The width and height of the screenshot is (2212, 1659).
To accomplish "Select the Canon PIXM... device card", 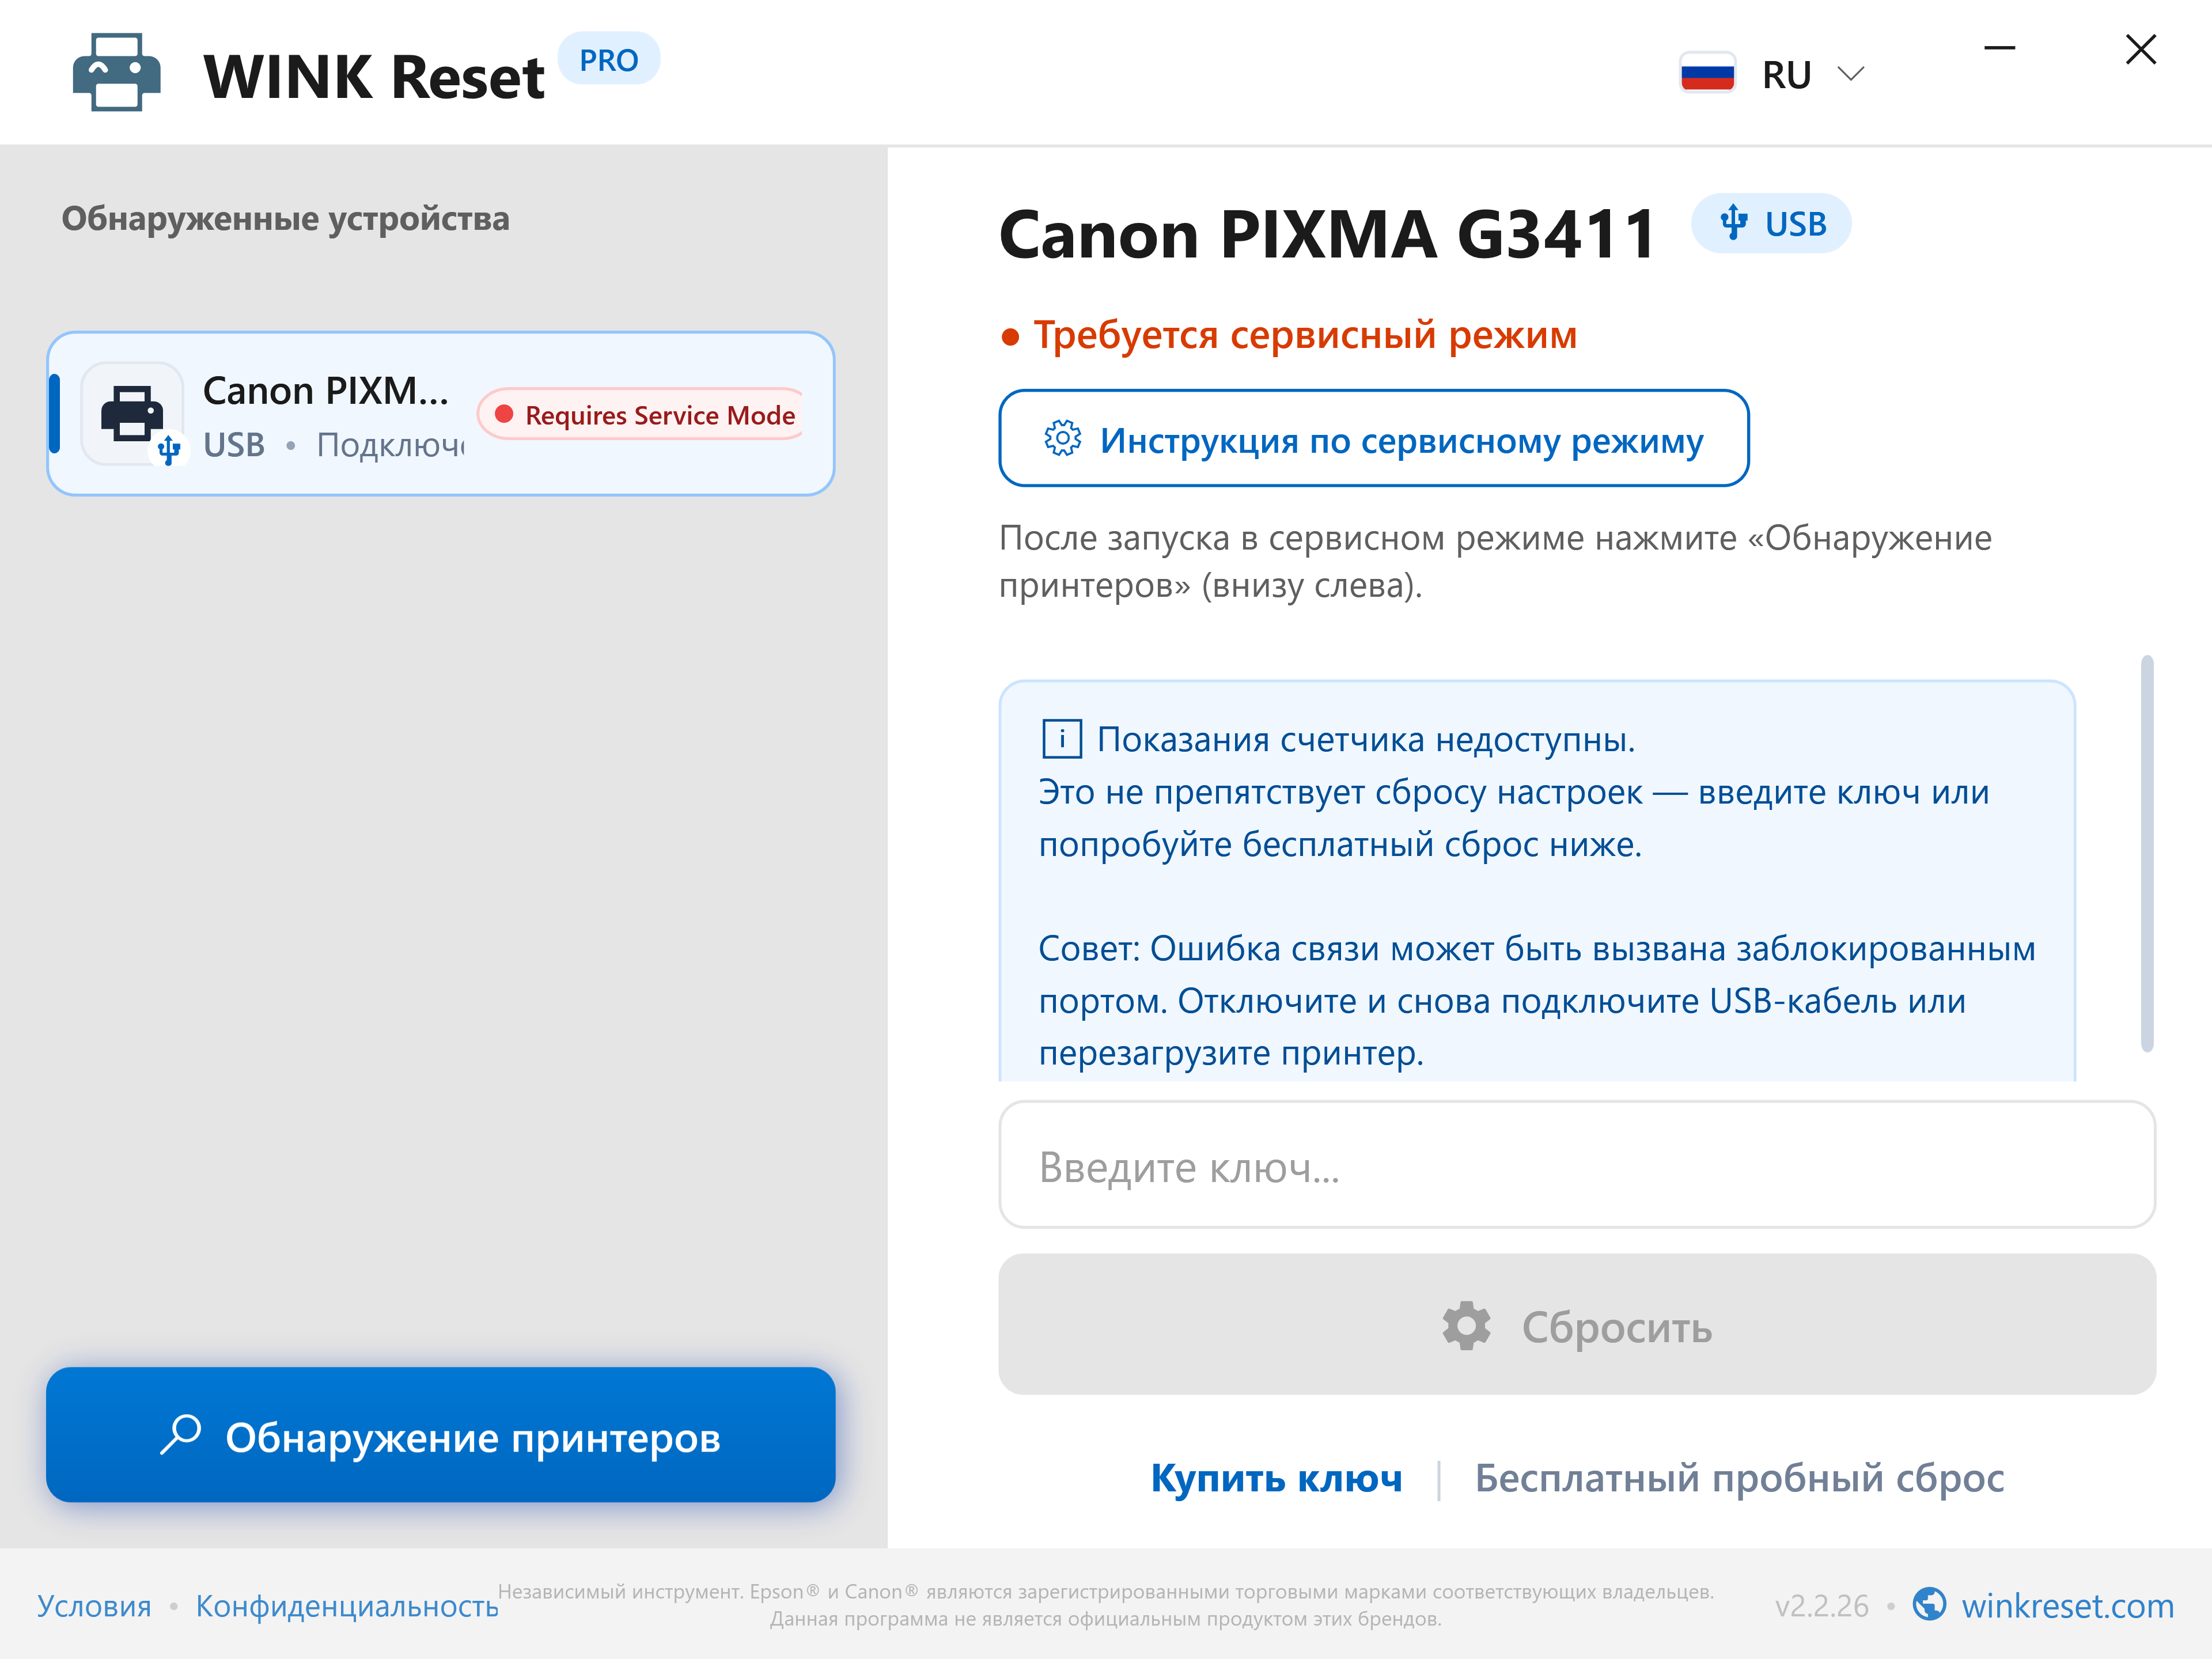I will point(440,414).
